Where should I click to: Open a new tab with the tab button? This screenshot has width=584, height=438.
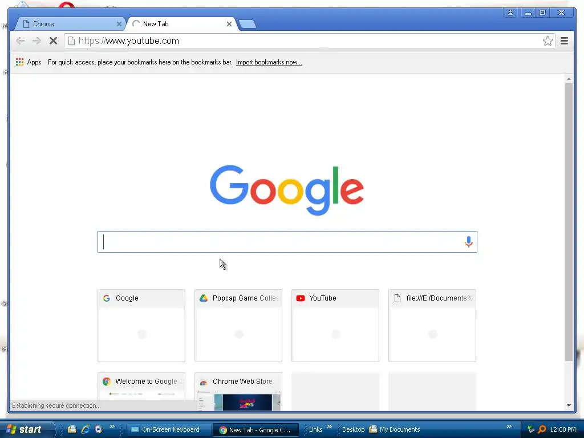[248, 24]
